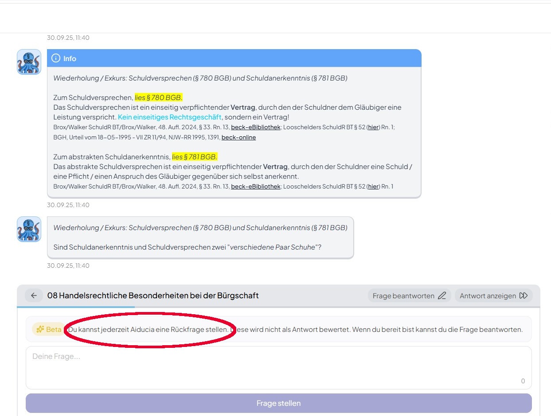Click the blue lesson progress bar

pyautogui.click(x=76, y=307)
